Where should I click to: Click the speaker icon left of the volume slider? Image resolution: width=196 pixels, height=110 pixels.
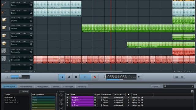pyautogui.click(x=8, y=77)
